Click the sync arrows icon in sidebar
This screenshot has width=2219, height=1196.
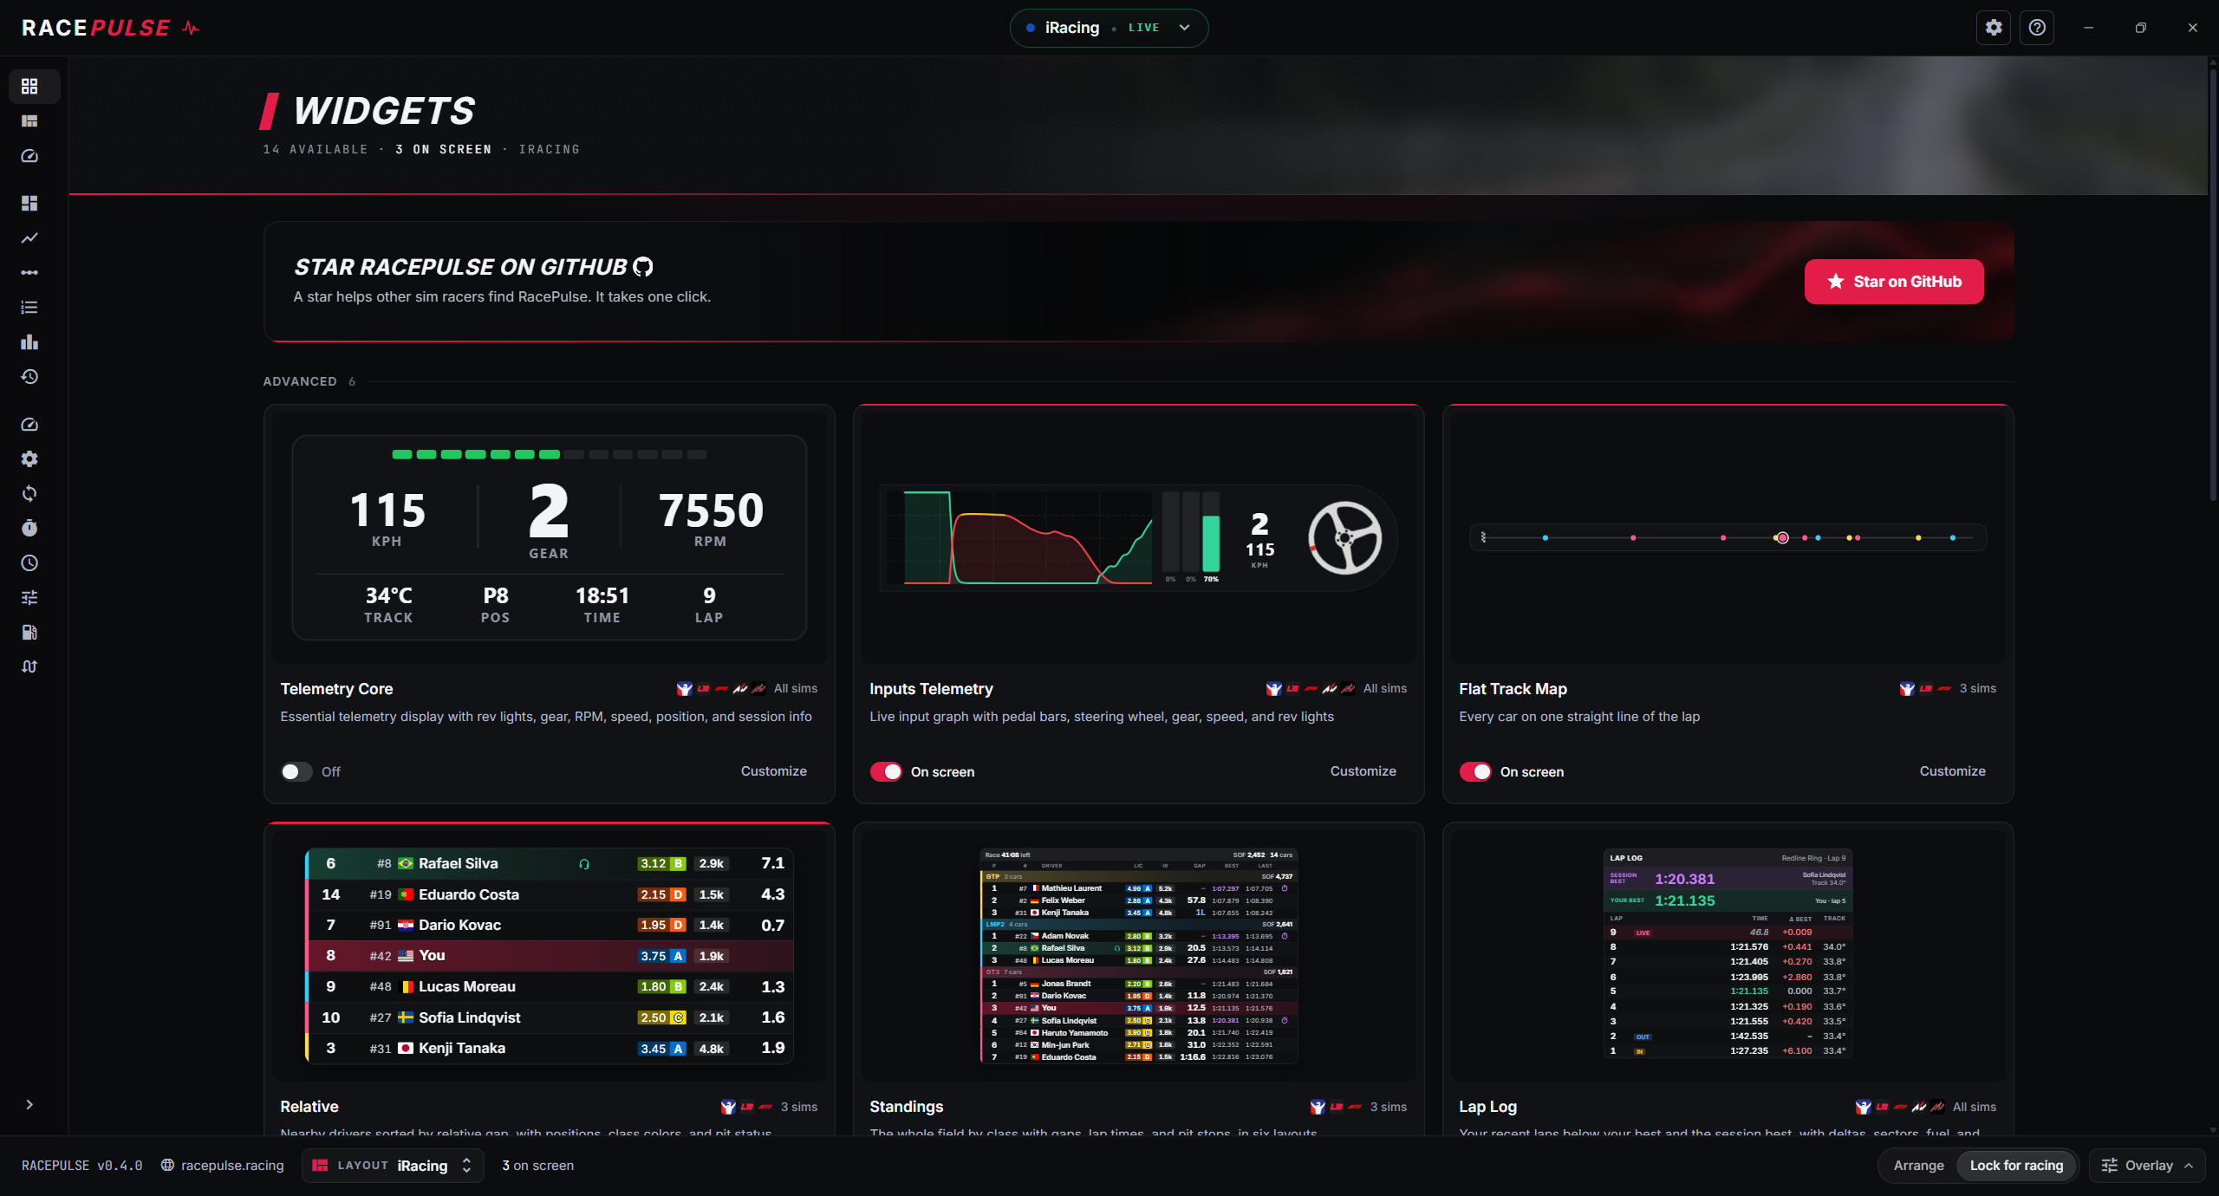pos(29,493)
